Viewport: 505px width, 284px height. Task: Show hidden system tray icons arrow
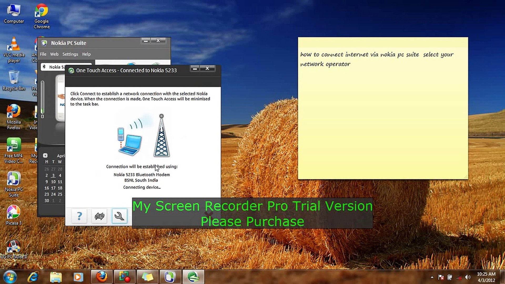click(x=432, y=277)
